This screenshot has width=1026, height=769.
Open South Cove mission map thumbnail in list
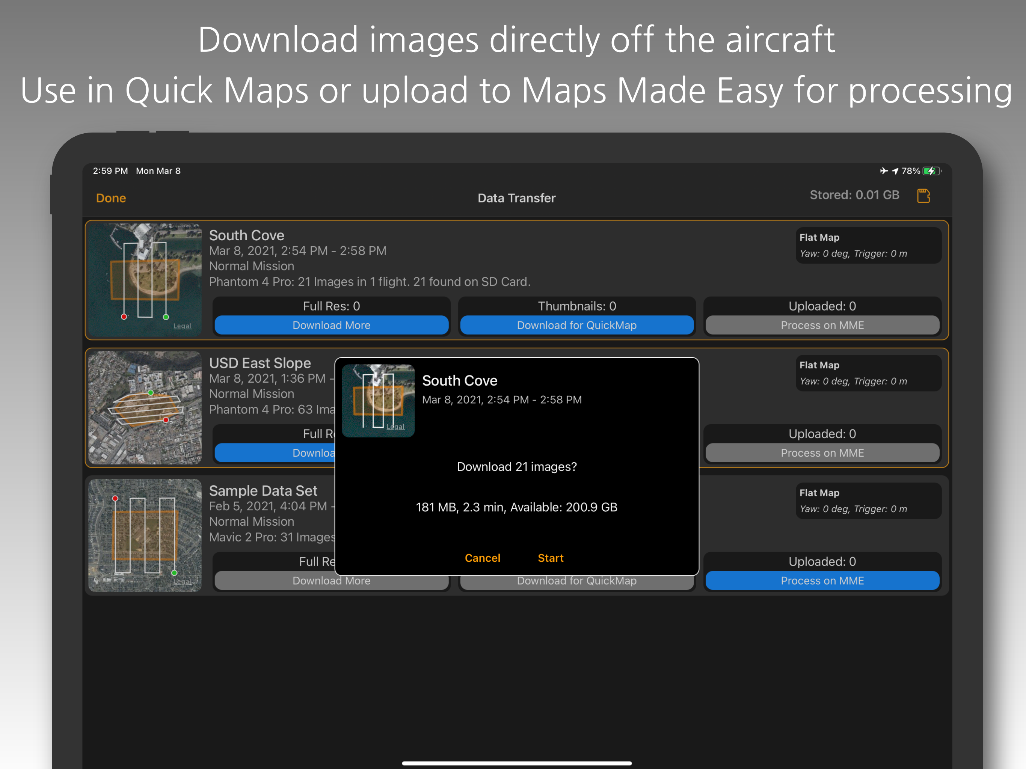point(145,280)
